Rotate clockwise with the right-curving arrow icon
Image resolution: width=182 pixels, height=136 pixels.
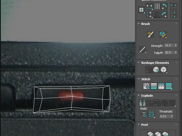tap(164, 14)
